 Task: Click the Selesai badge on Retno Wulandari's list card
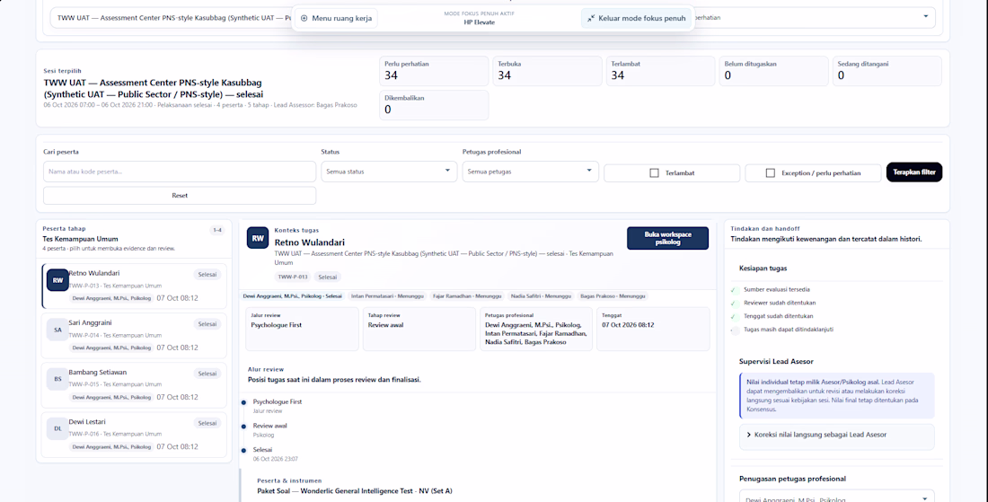click(x=207, y=274)
